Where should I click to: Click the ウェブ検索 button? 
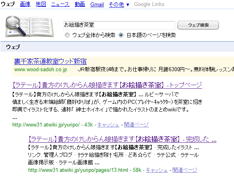tap(198, 25)
